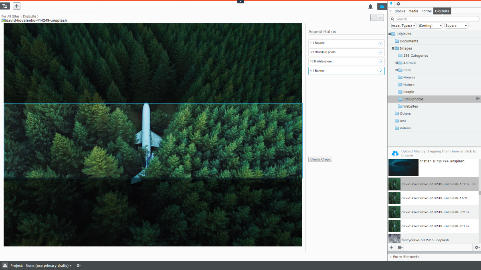This screenshot has width=481, height=270.
Task: Open the project bar list menu
Action: (79, 266)
